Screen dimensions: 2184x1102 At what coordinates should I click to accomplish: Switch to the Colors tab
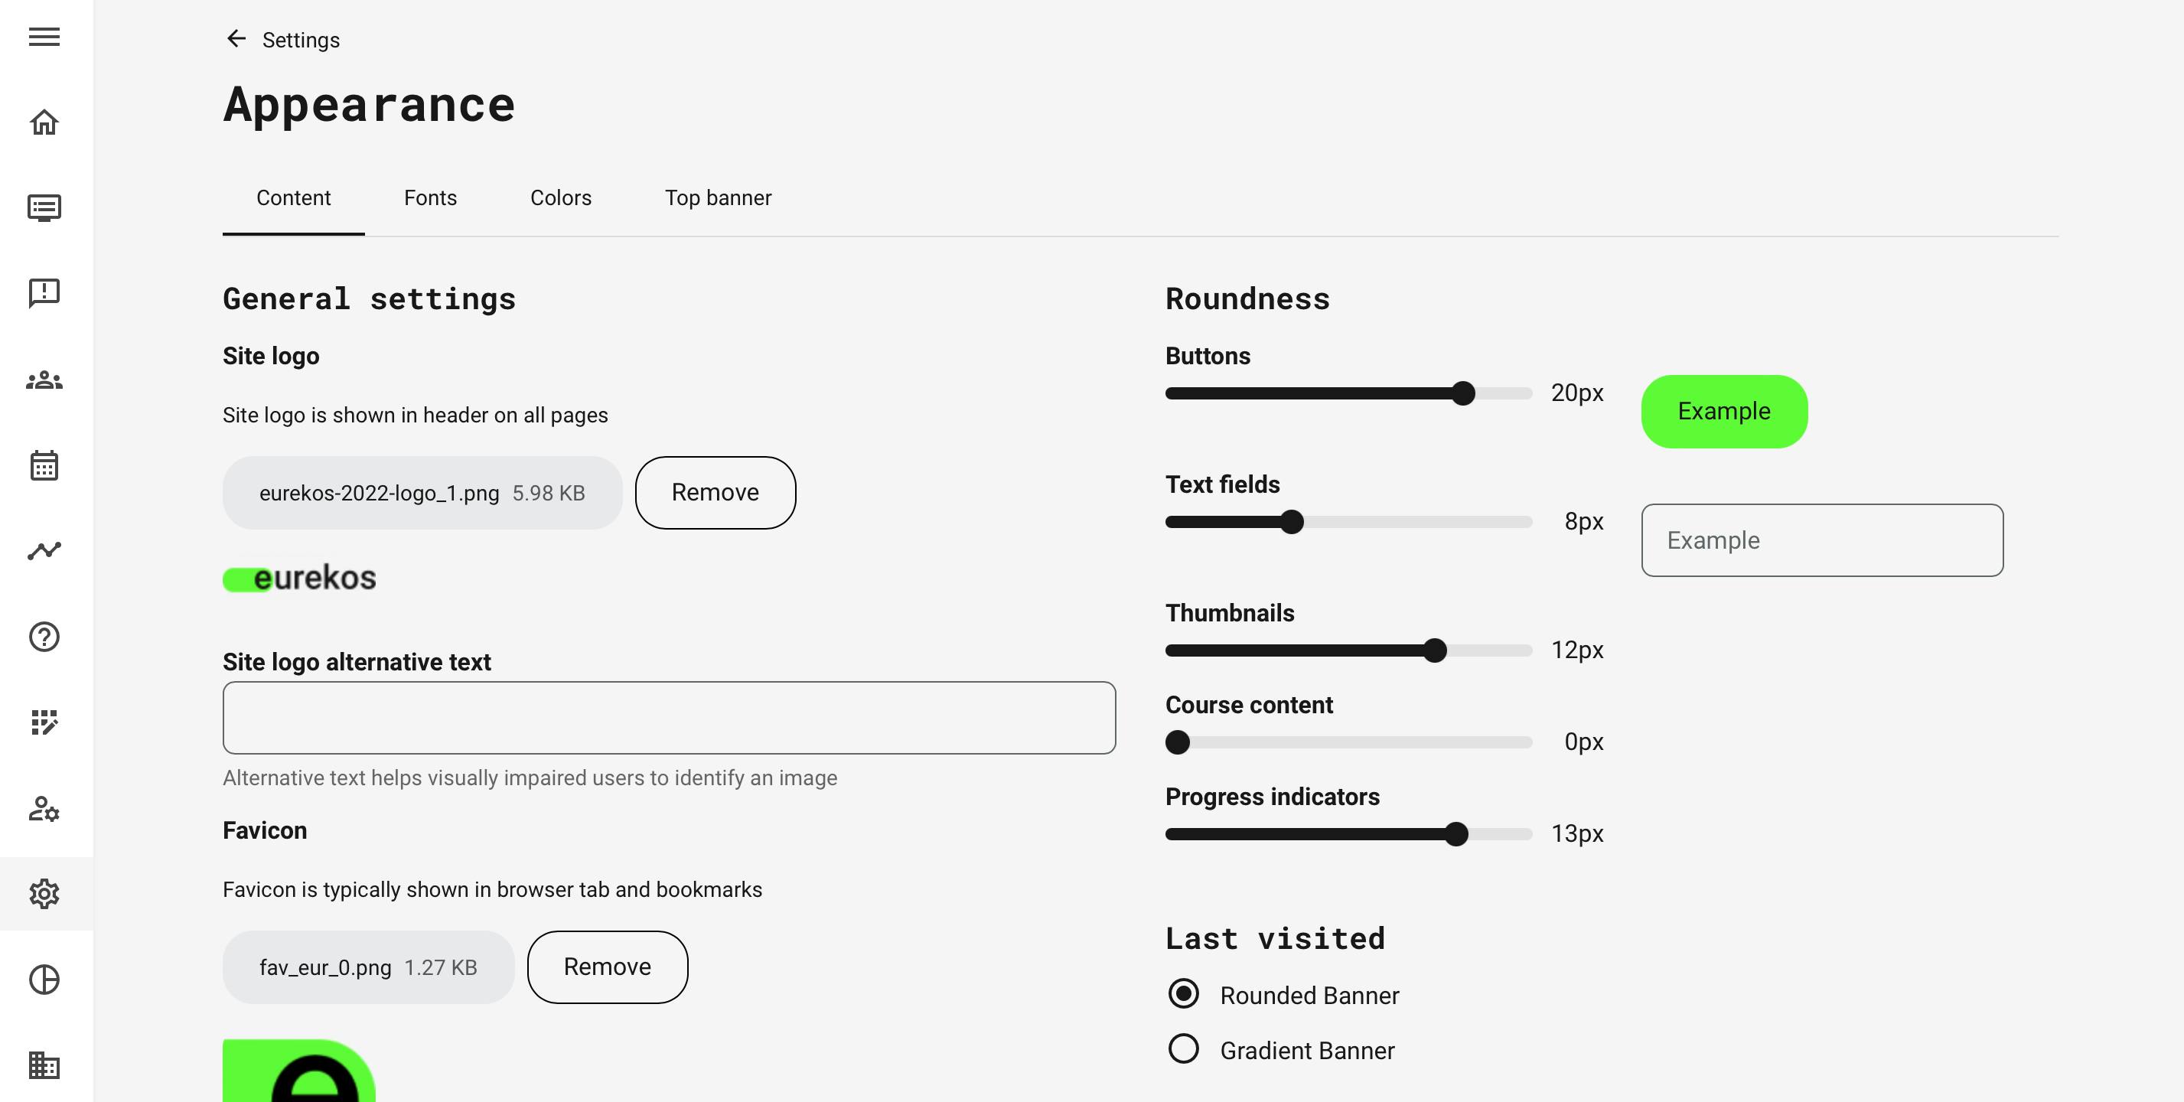(x=560, y=197)
